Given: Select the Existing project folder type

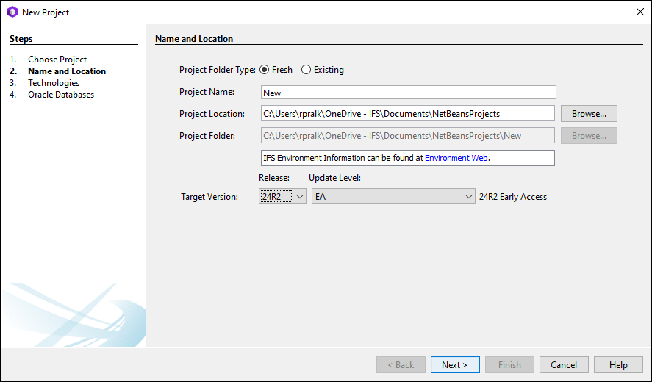Looking at the screenshot, I should click(307, 70).
